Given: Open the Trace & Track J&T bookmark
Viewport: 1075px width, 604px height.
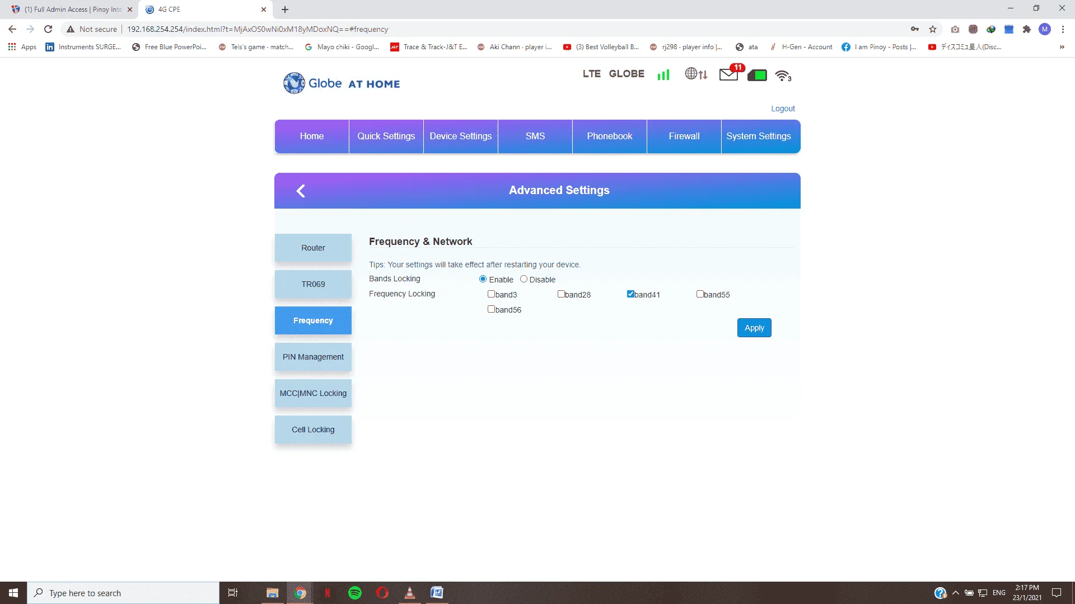Looking at the screenshot, I should [x=429, y=47].
